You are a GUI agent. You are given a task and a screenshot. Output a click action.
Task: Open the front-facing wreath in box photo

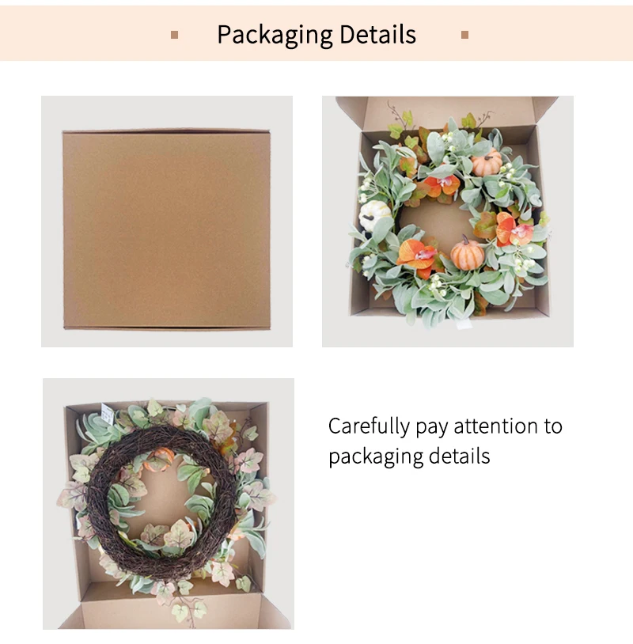tap(448, 222)
